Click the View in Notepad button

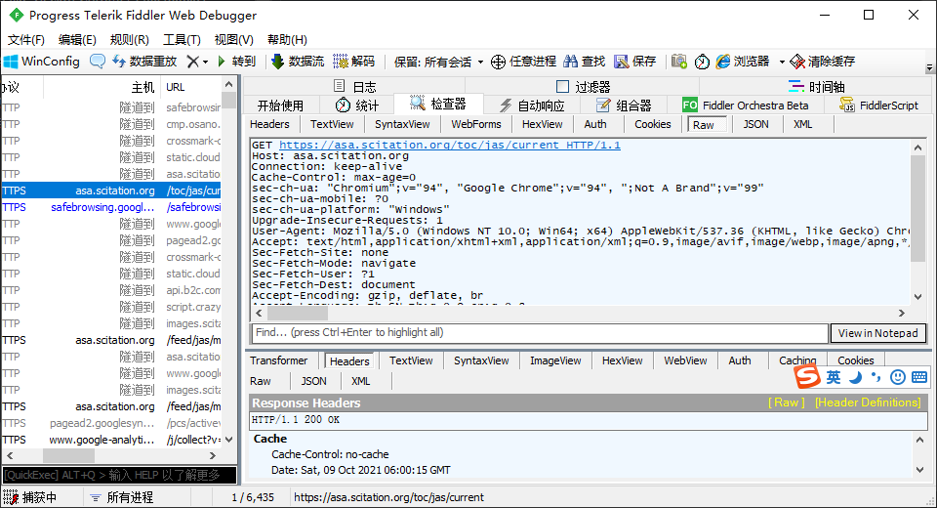click(x=877, y=333)
